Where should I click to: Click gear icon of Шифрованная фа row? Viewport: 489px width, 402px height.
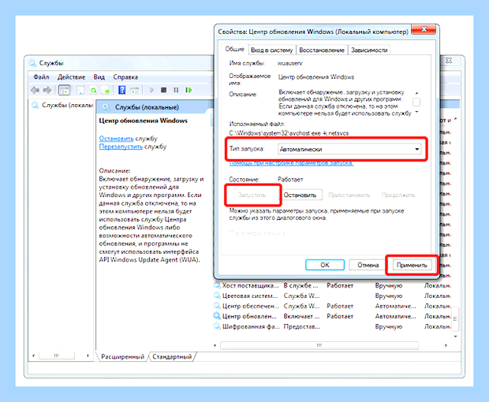point(217,326)
